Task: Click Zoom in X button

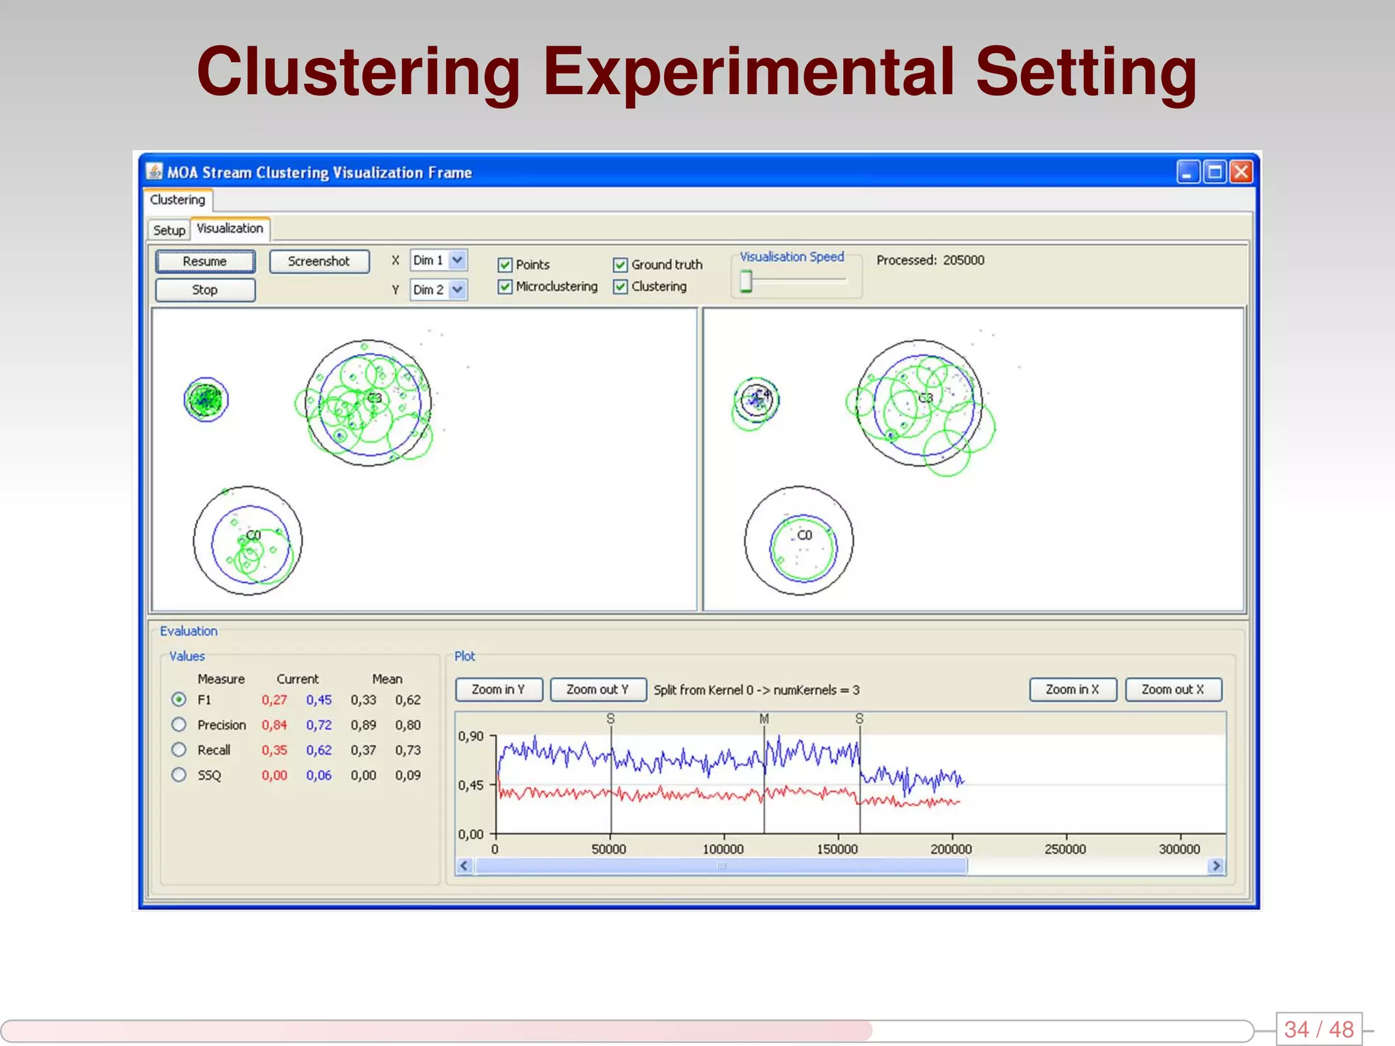Action: pos(1073,690)
